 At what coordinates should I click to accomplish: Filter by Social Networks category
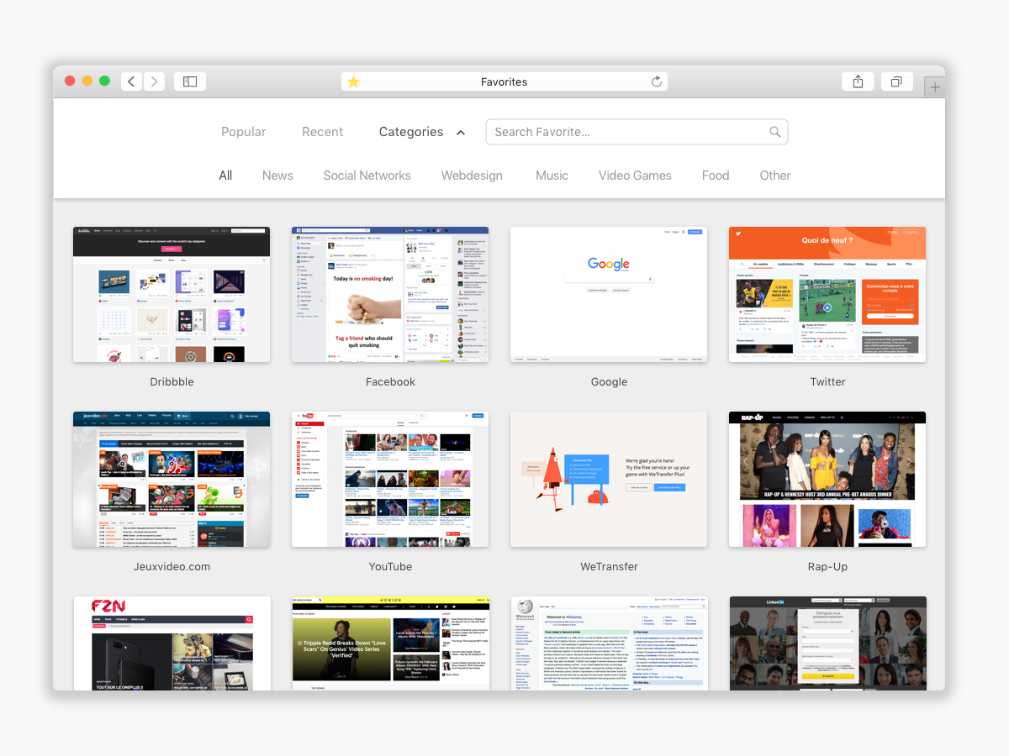pos(367,176)
